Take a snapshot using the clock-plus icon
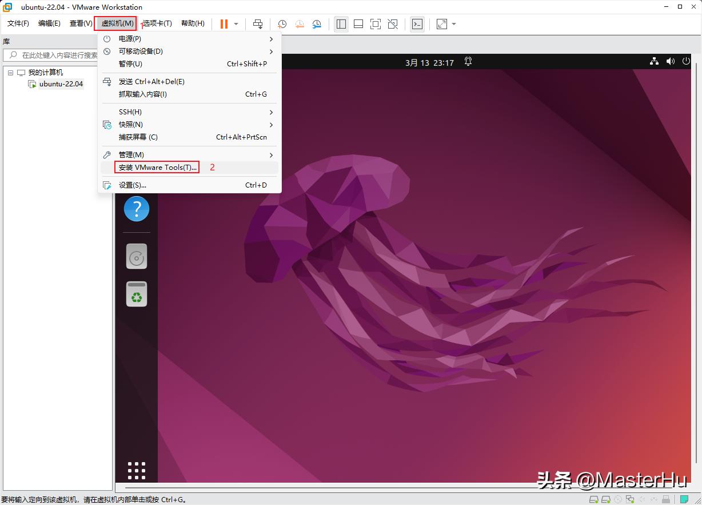This screenshot has height=505, width=702. (282, 24)
